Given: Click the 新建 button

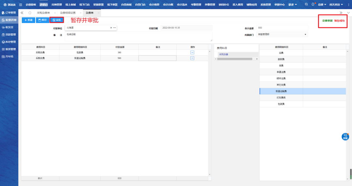Looking at the screenshot, I should (29, 20).
